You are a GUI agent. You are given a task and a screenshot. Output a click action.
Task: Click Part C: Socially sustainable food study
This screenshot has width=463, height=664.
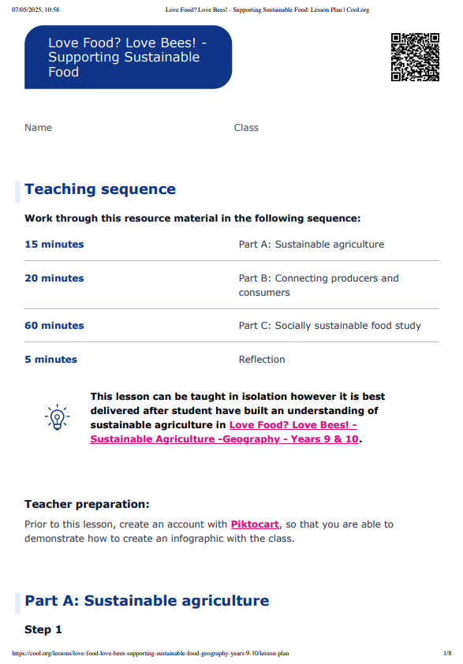pos(330,326)
